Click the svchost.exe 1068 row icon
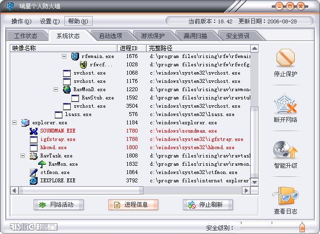 point(67,73)
